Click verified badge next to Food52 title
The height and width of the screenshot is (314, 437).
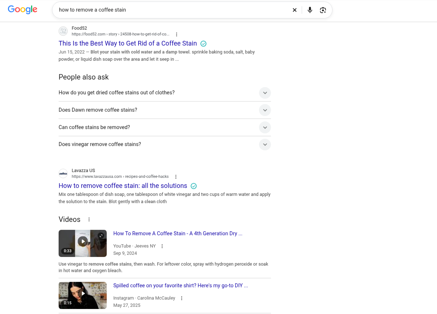click(x=203, y=43)
